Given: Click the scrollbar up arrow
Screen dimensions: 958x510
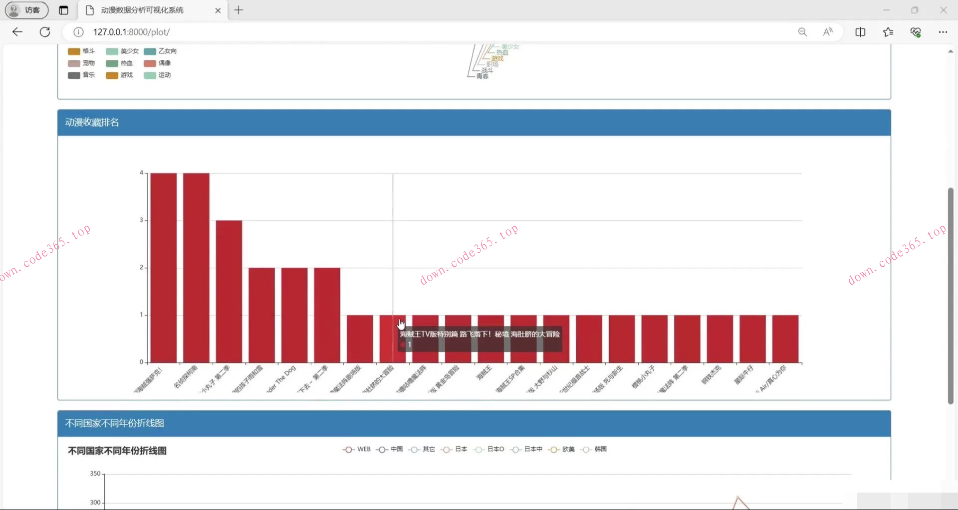Looking at the screenshot, I should point(951,51).
